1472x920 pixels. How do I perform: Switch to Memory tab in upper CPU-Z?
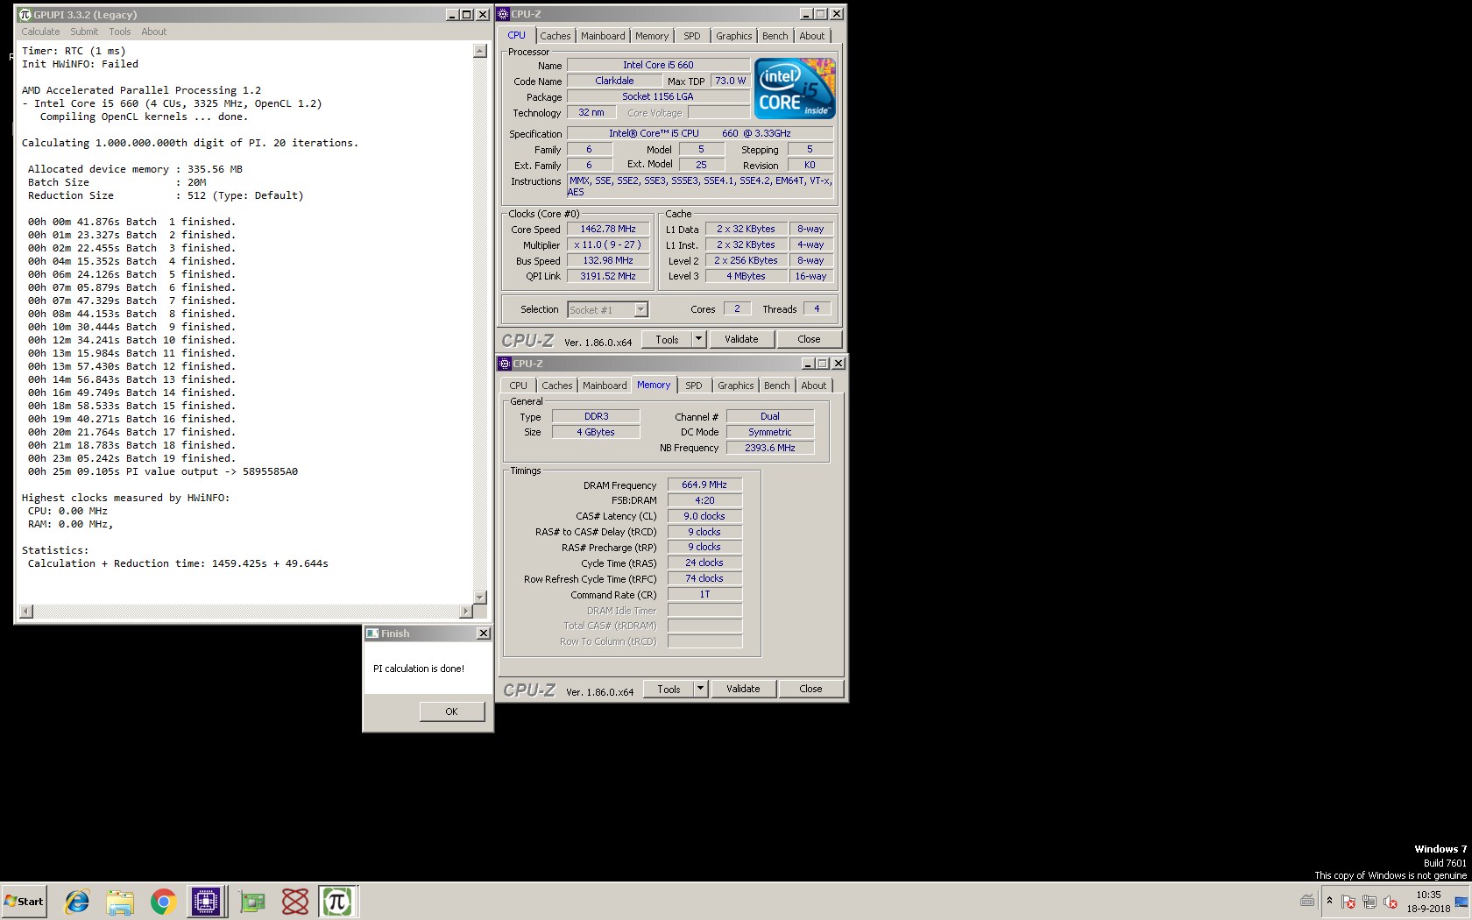pyautogui.click(x=652, y=36)
